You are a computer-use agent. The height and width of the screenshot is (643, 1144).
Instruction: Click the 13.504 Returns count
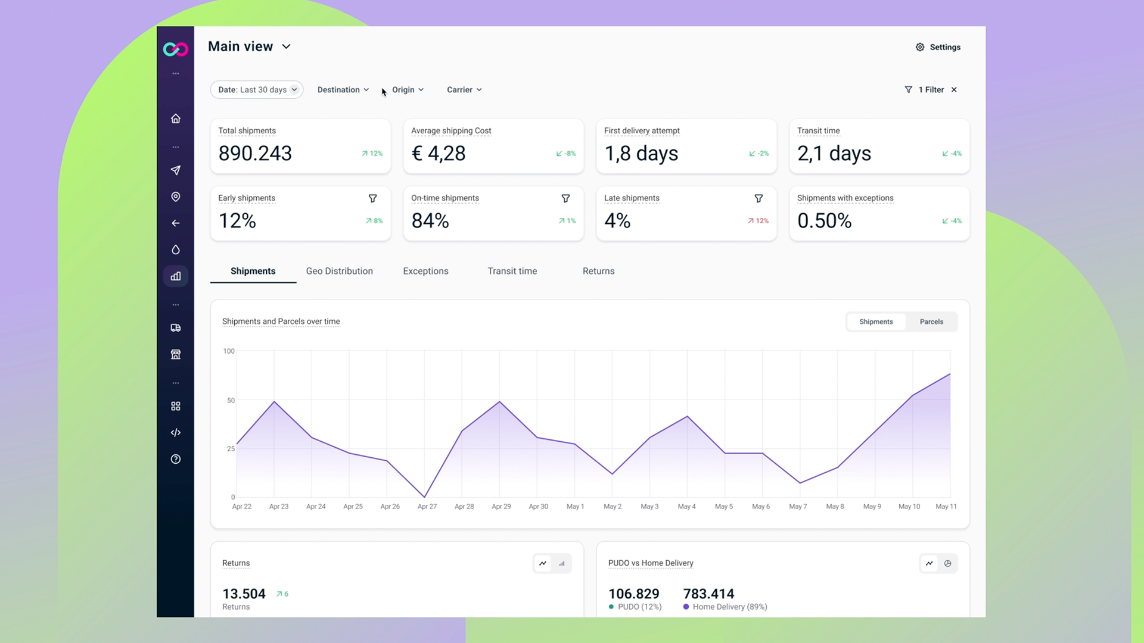click(244, 594)
